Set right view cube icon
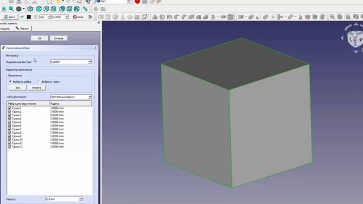363x204 pixels. 53,9
